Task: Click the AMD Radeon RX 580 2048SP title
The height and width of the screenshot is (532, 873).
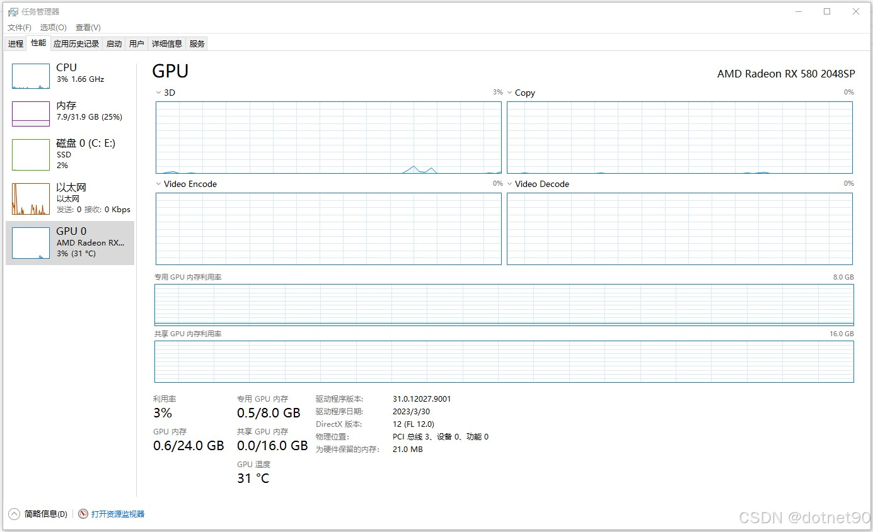Action: point(786,74)
